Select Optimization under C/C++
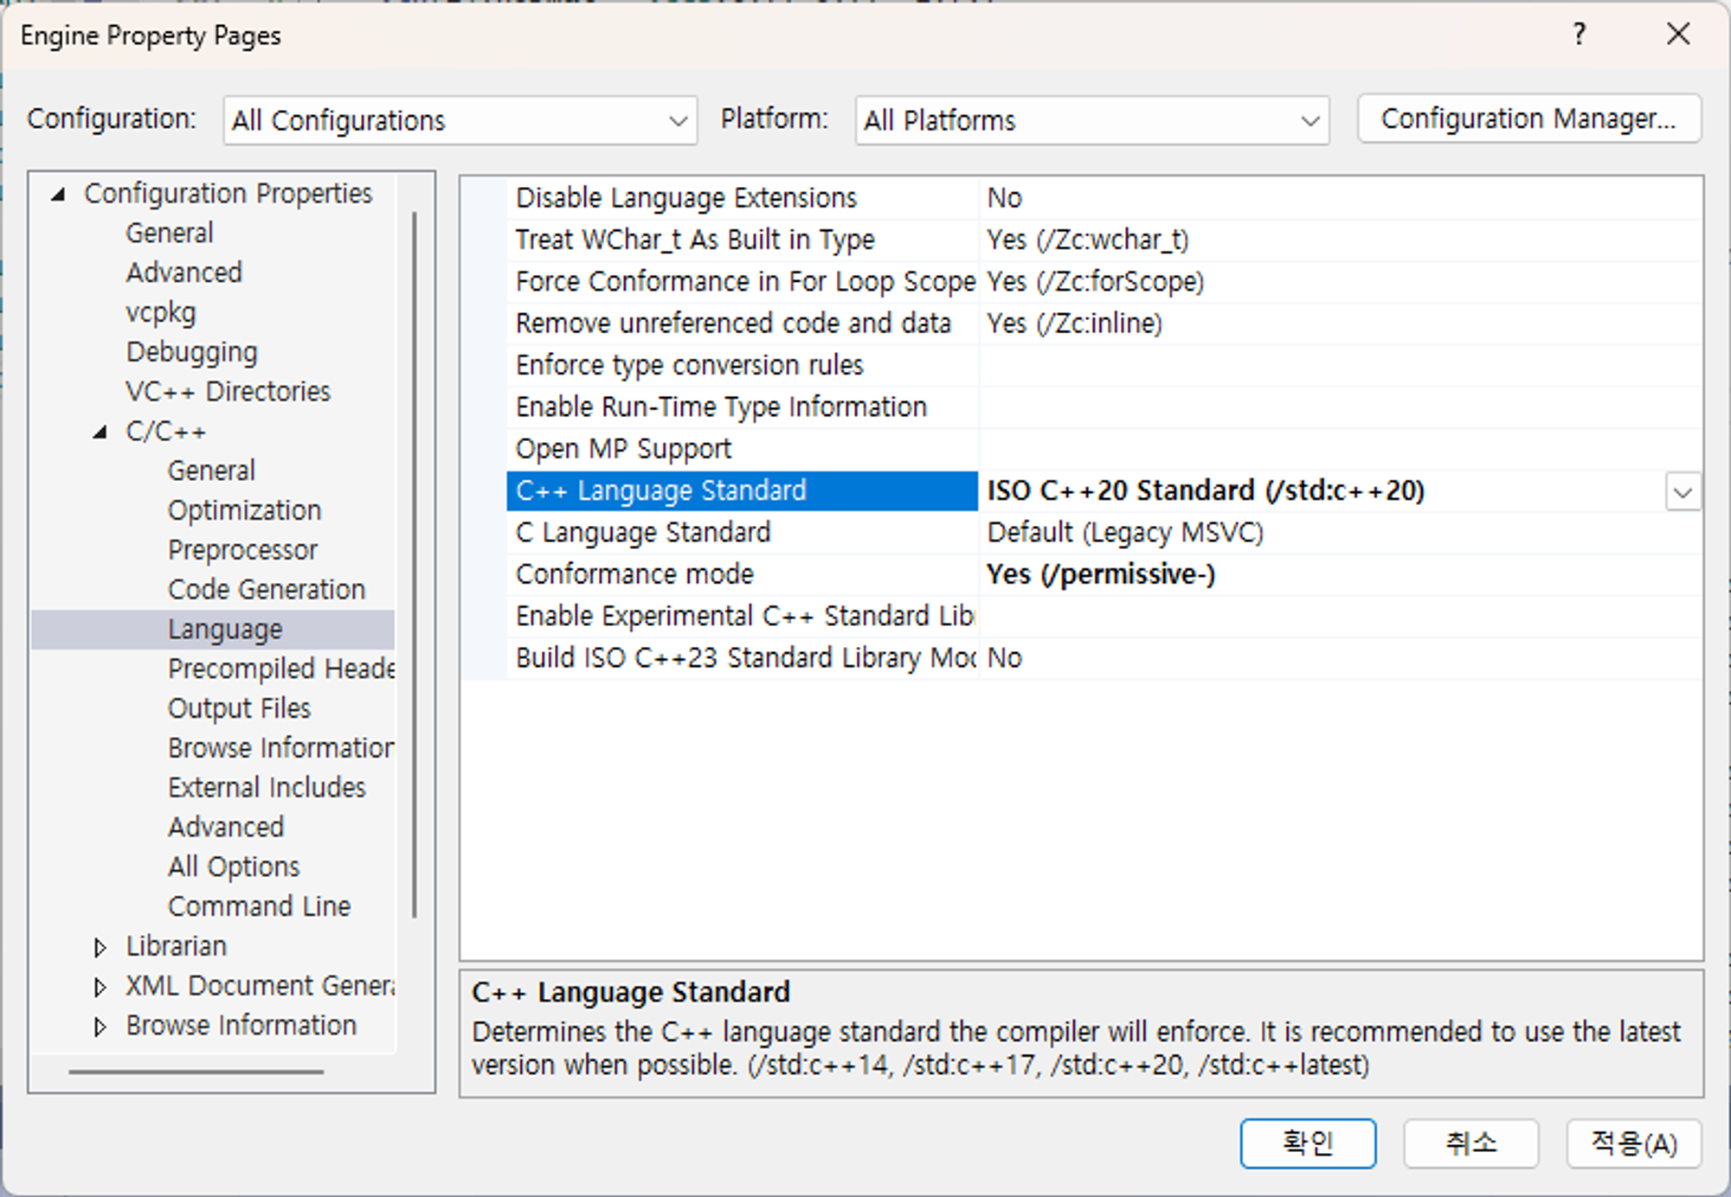 (x=244, y=510)
